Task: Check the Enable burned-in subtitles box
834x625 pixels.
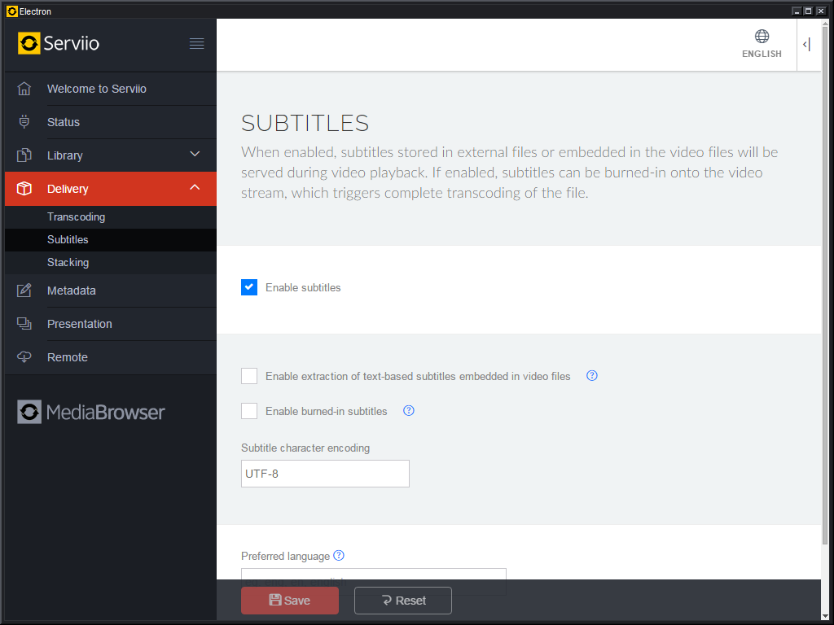Action: point(249,411)
